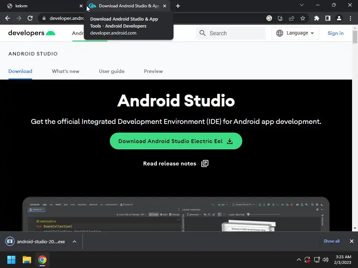This screenshot has height=268, width=358.
Task: Click the page vertical scrollbar thumb
Action: pyautogui.click(x=355, y=36)
